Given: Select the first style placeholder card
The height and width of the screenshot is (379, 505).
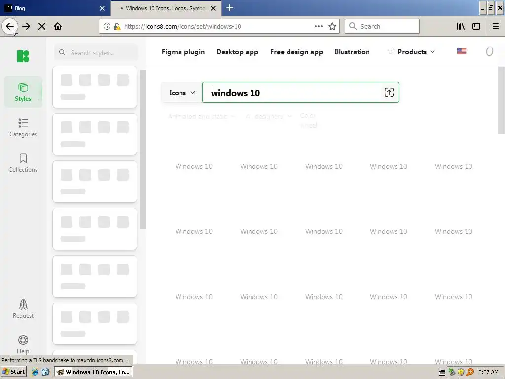Looking at the screenshot, I should (95, 87).
